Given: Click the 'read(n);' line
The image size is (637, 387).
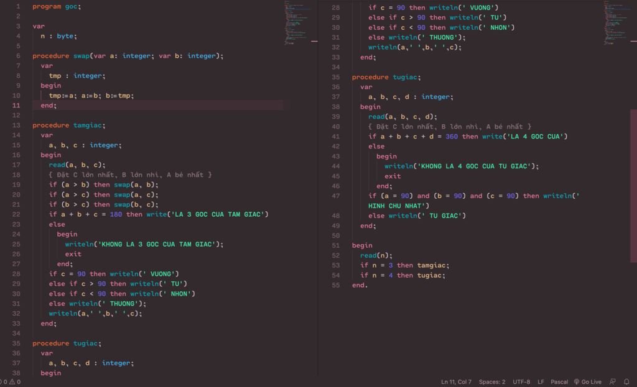Looking at the screenshot, I should pos(376,255).
